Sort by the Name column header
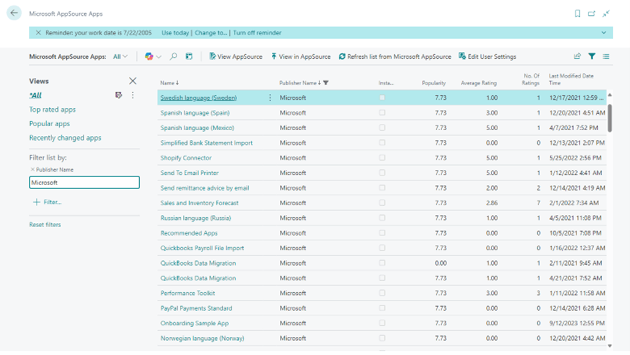Screen dimensions: 630x355 coord(169,83)
